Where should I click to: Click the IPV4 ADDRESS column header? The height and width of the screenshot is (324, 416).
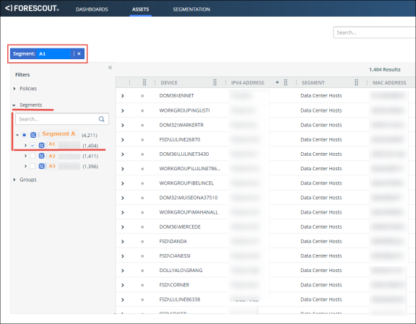[x=248, y=83]
